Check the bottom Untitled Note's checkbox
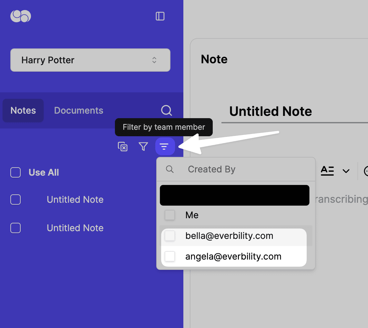The height and width of the screenshot is (328, 368). pos(15,228)
